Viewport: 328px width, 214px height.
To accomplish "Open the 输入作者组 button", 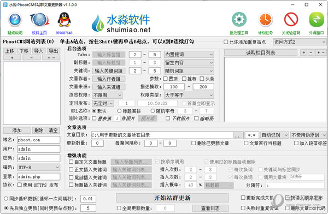I will pos(109,79).
